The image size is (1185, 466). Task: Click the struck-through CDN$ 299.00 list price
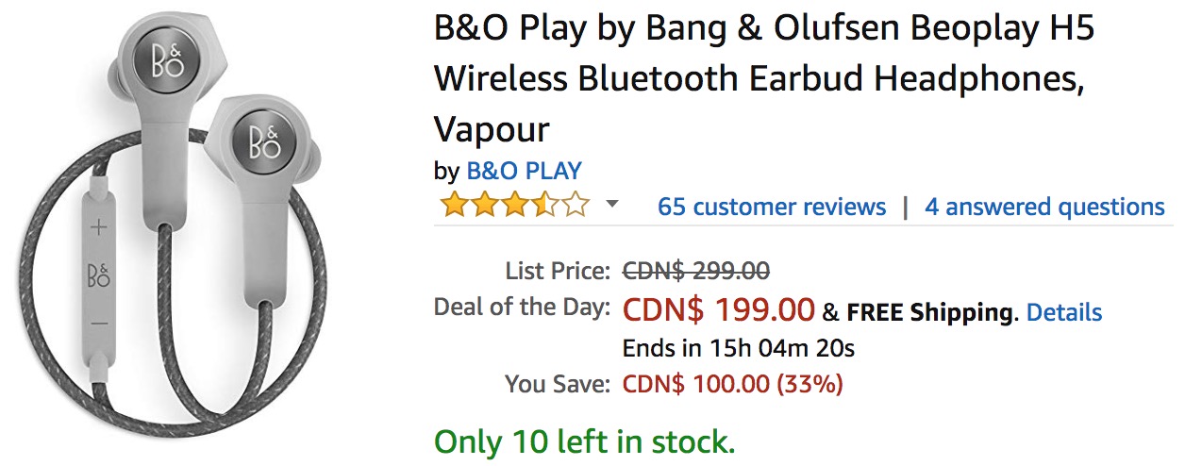coord(695,272)
